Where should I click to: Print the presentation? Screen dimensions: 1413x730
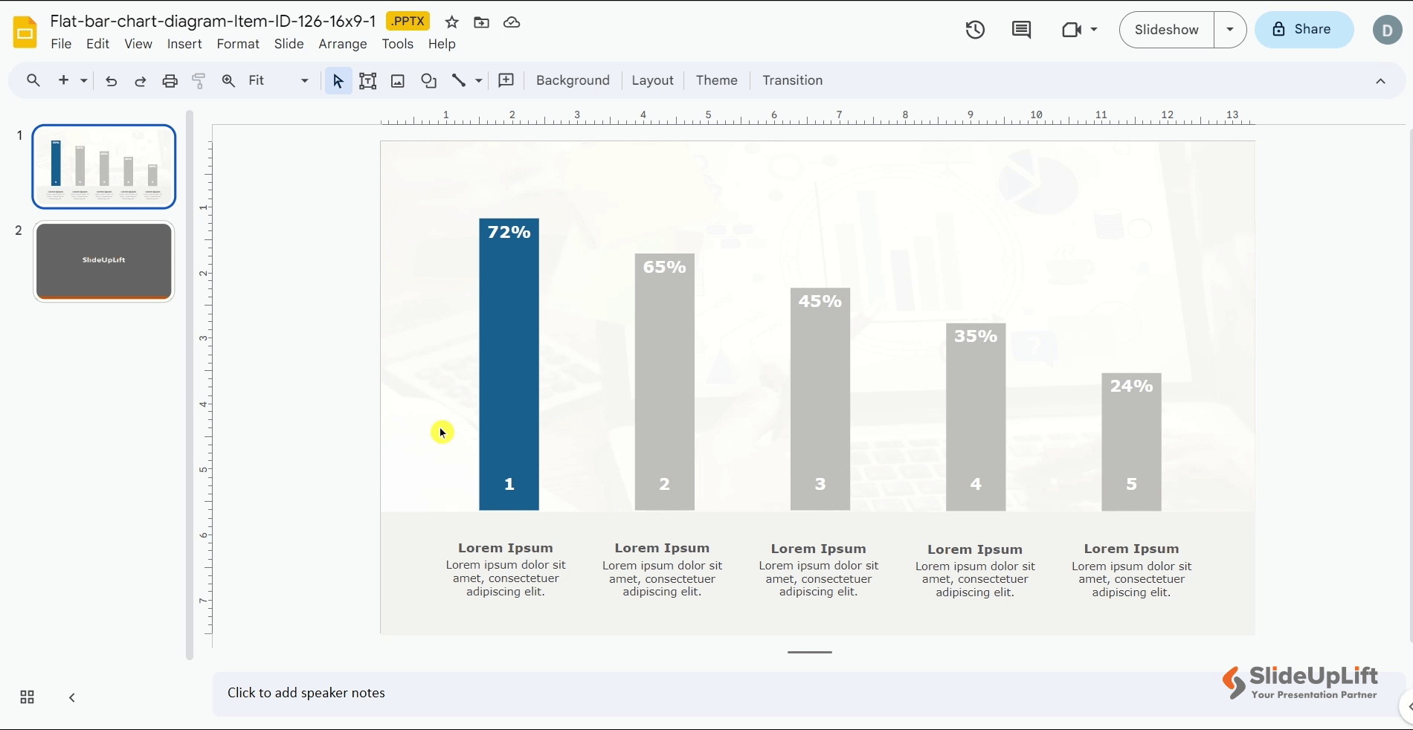170,80
